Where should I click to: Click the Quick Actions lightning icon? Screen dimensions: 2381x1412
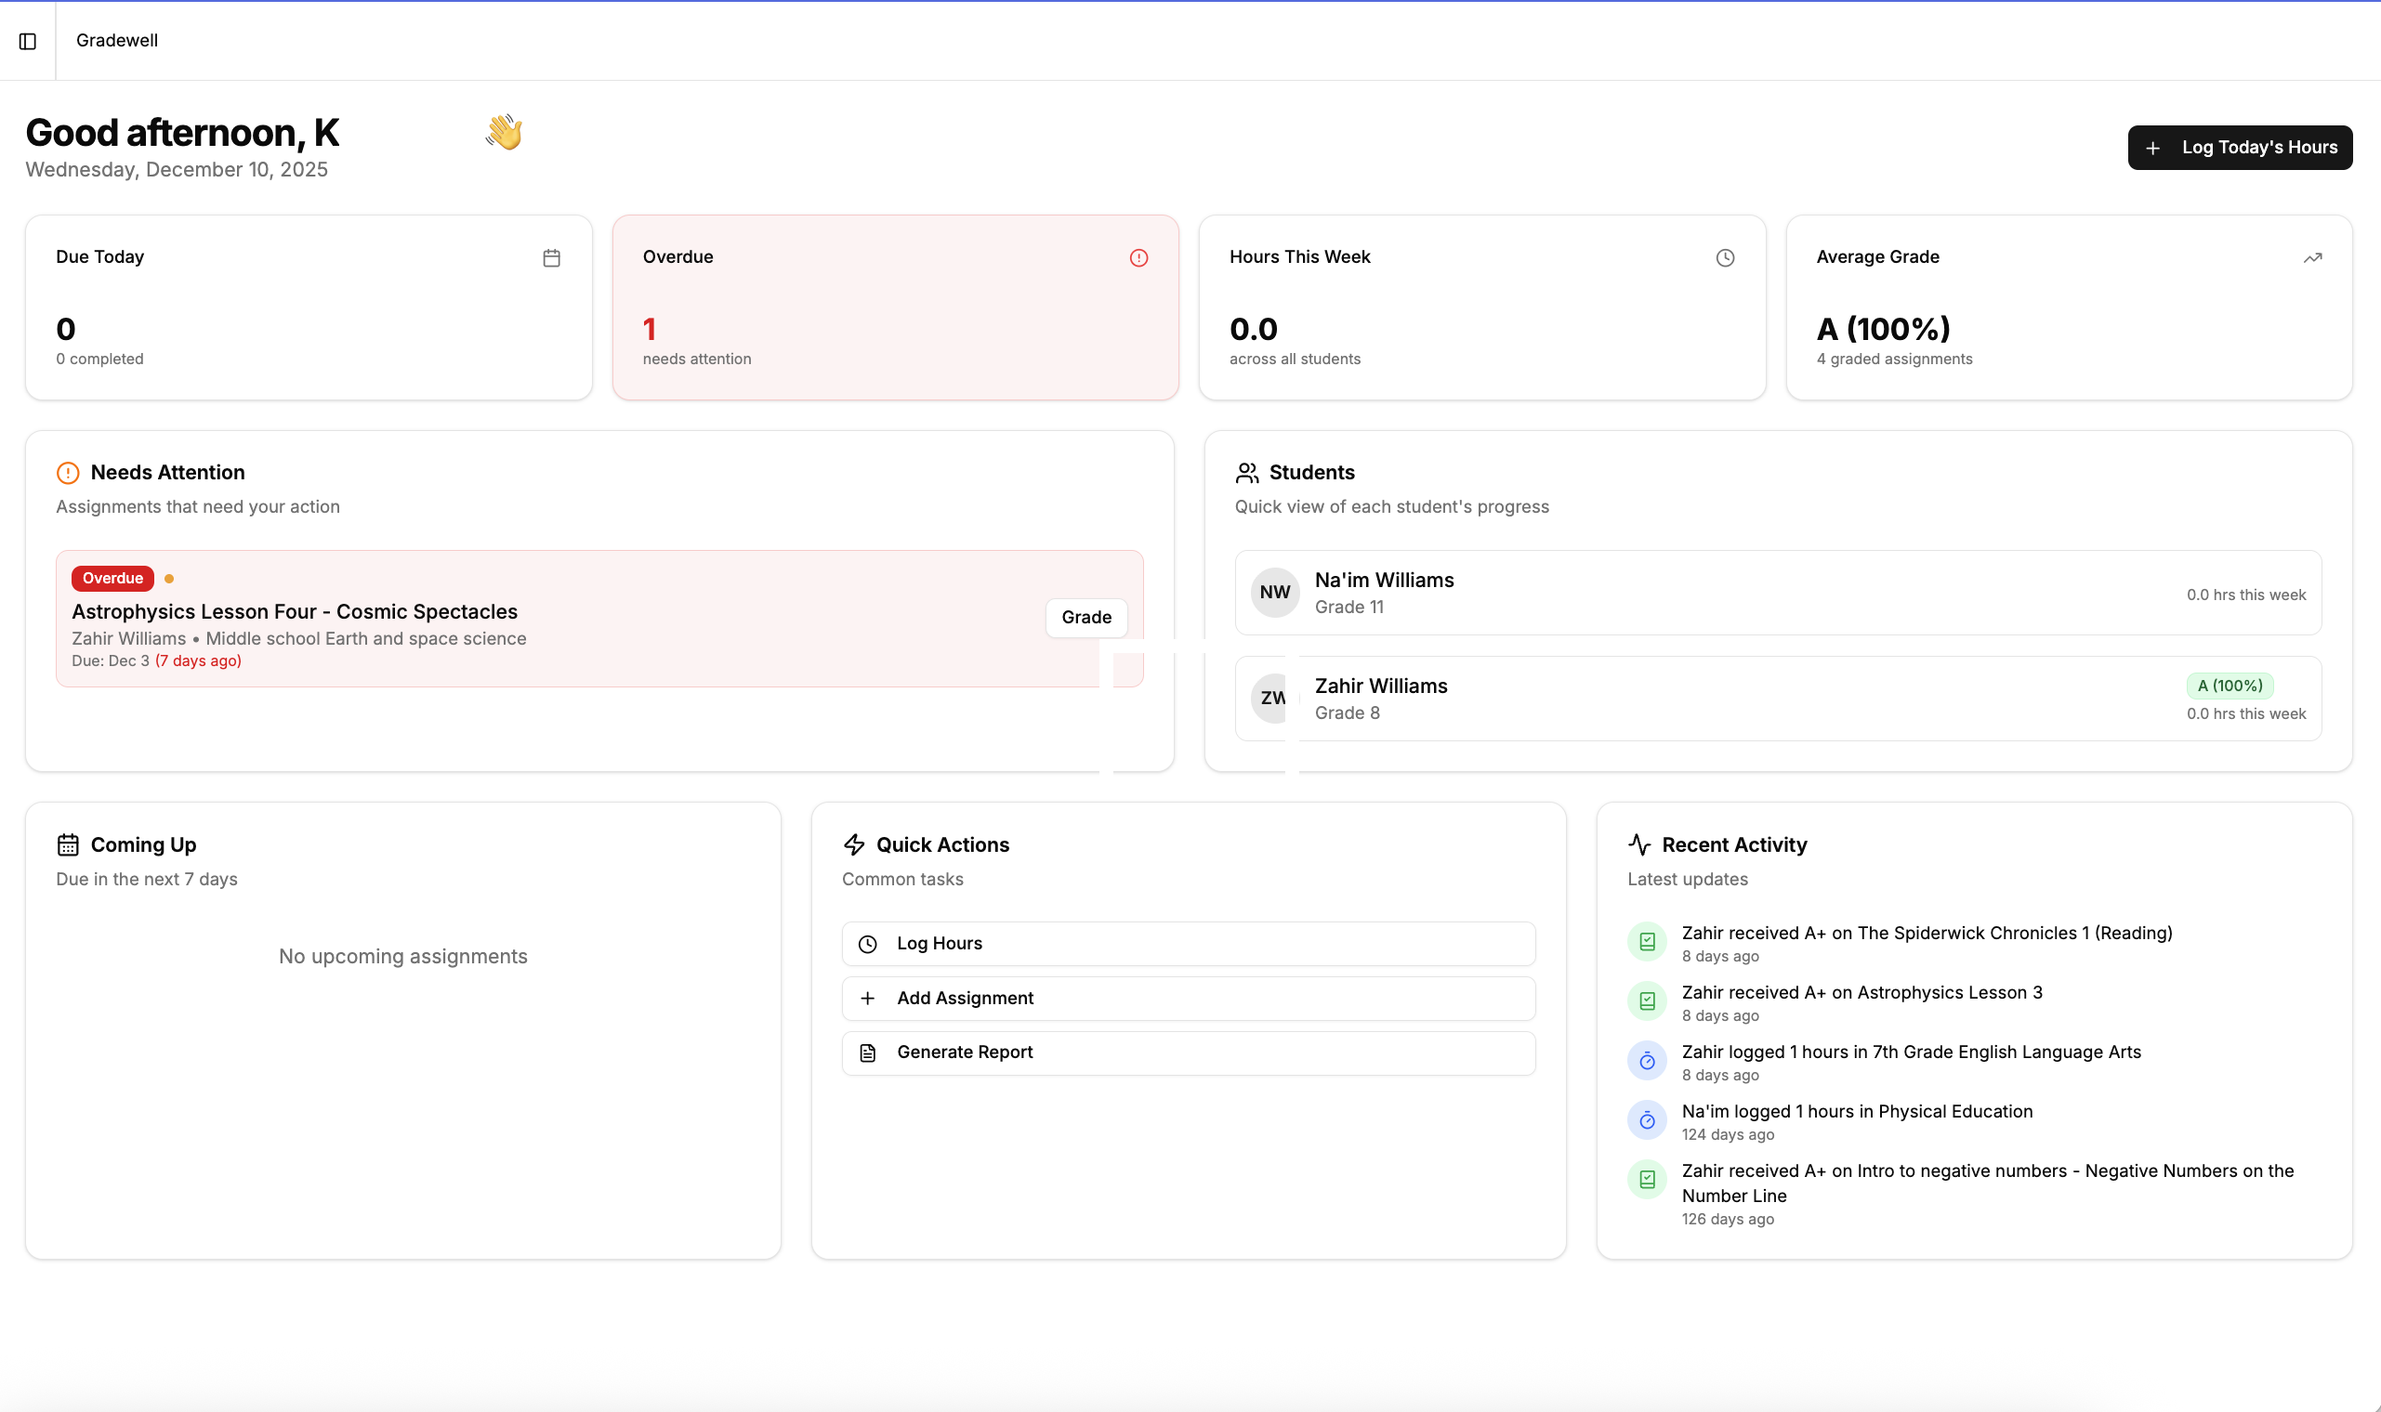click(852, 844)
